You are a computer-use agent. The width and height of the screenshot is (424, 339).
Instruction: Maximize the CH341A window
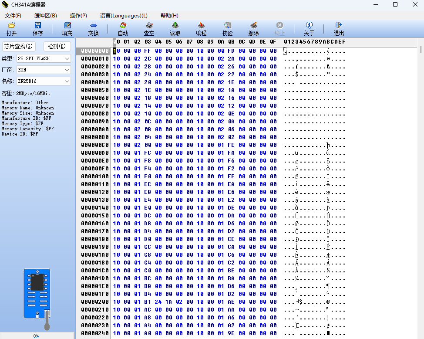[x=395, y=5]
